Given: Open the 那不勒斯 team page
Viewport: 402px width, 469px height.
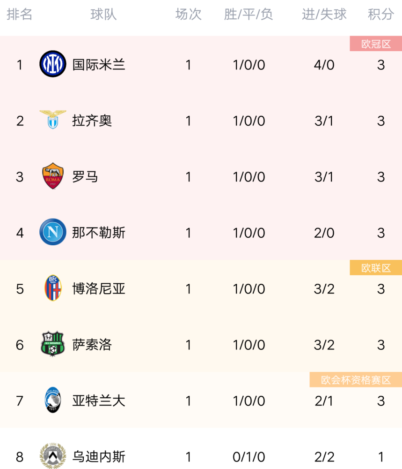Looking at the screenshot, I should point(99,233).
